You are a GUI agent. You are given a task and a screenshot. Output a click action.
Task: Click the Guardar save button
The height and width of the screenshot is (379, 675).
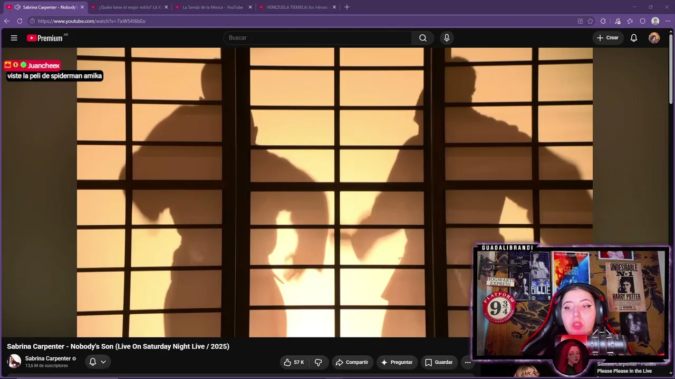439,362
